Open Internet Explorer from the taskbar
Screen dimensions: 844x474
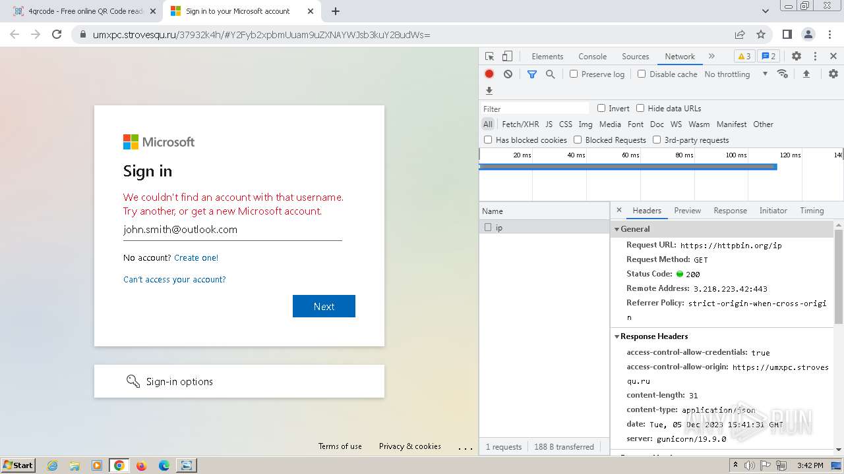coord(53,465)
